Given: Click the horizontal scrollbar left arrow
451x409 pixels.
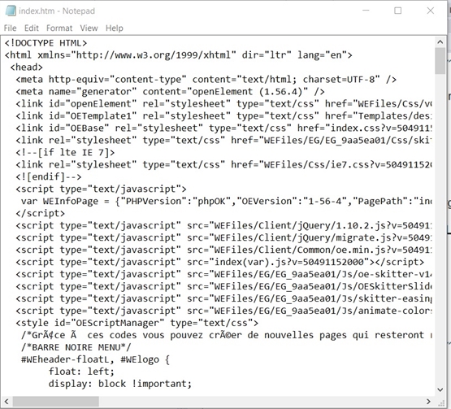Looking at the screenshot, I should click(x=7, y=401).
